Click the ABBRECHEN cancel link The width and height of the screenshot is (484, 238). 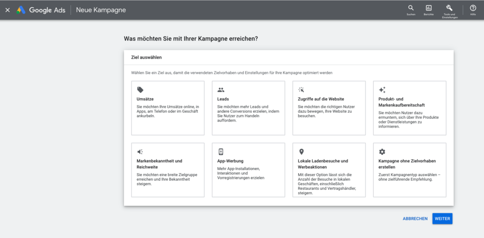click(x=415, y=219)
